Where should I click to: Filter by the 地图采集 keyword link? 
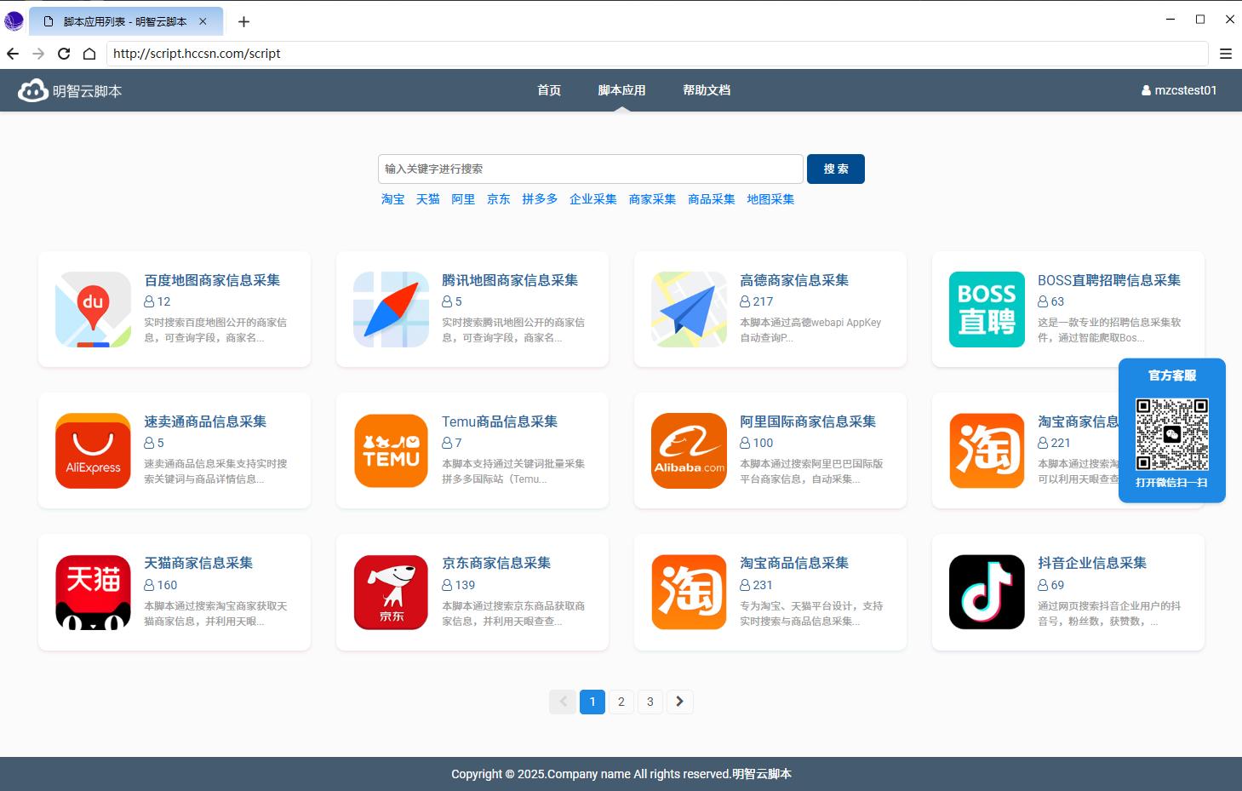(770, 199)
